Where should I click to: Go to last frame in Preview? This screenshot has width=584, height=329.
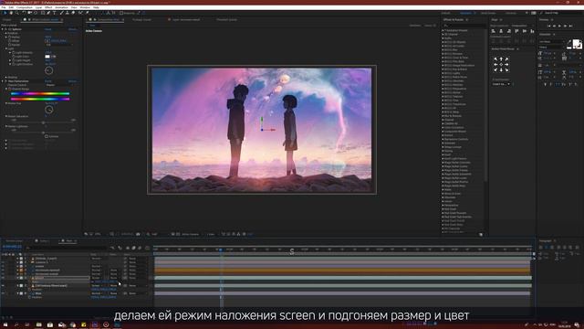pyautogui.click(x=570, y=26)
